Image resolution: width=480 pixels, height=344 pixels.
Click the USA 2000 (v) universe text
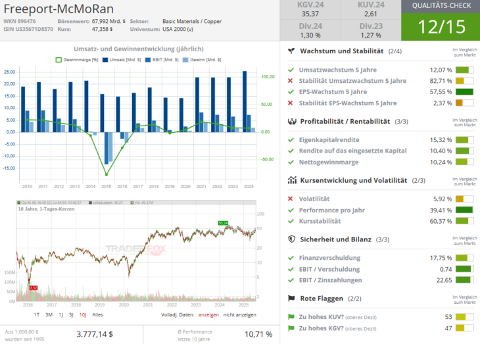tap(178, 30)
